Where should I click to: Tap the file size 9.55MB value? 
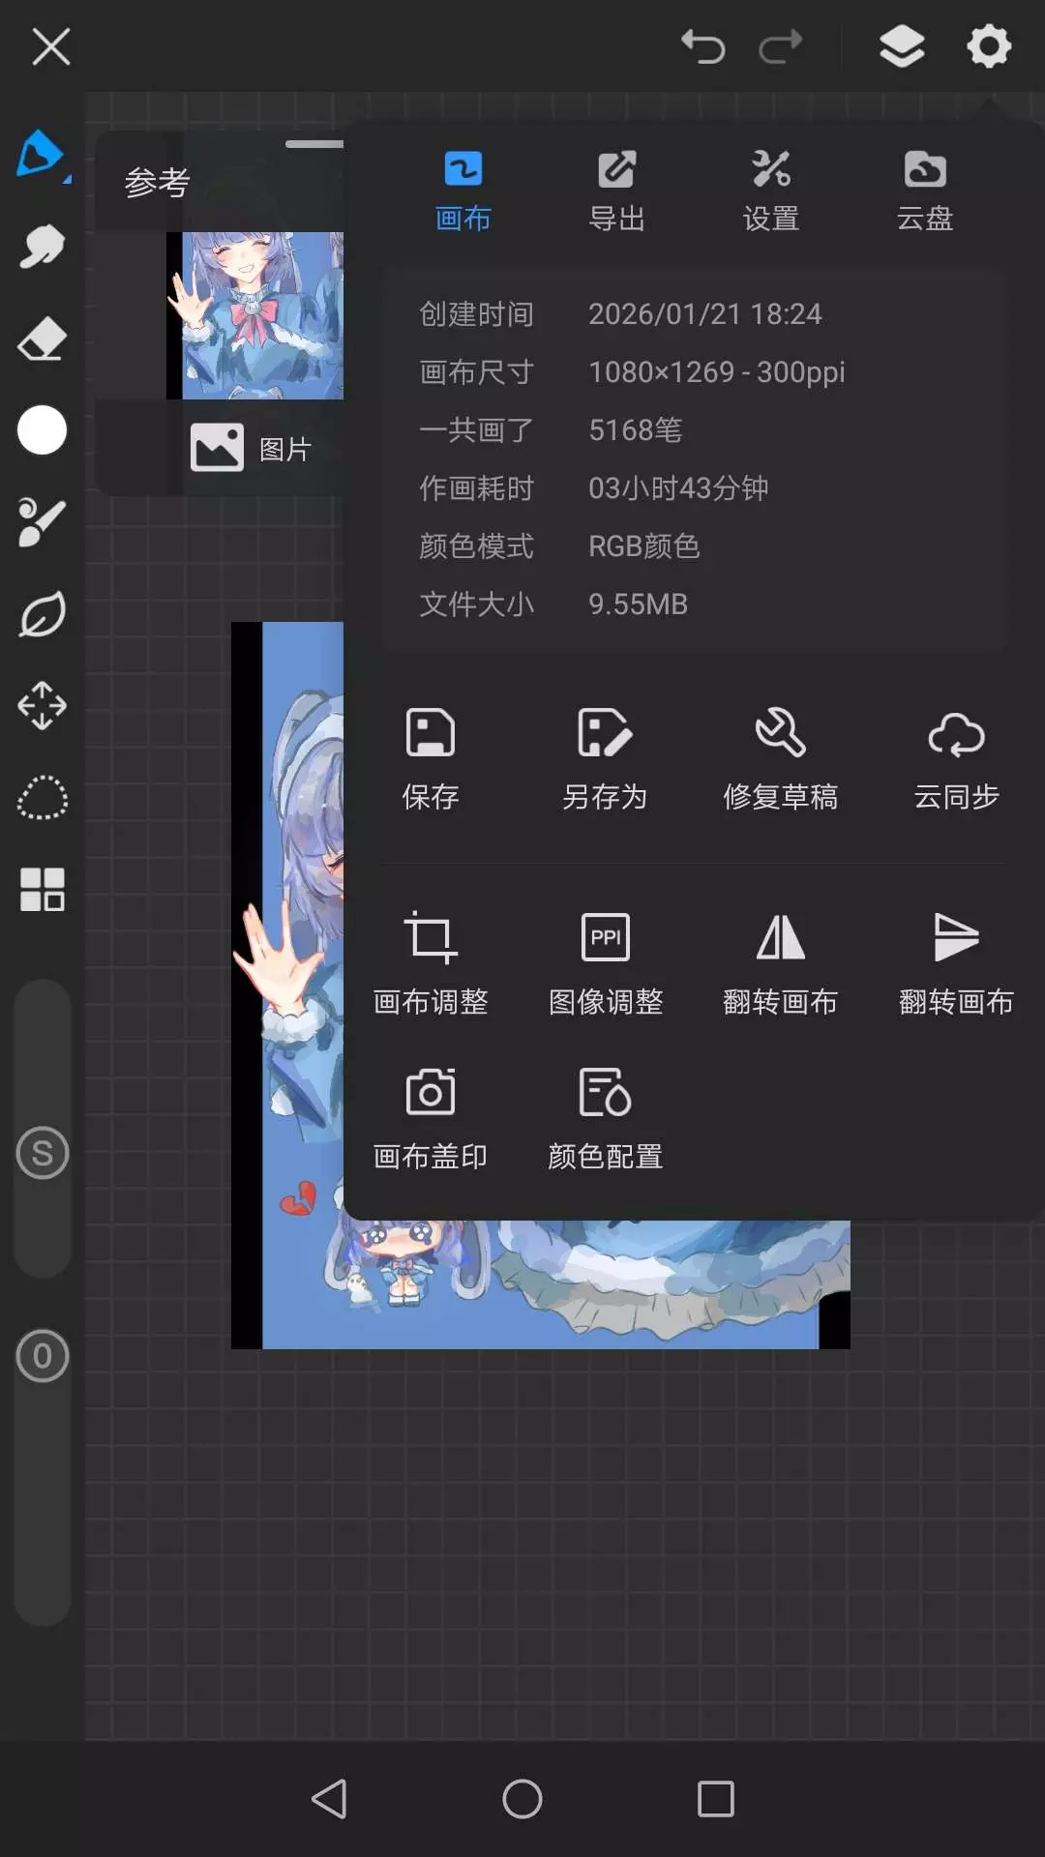tap(638, 604)
